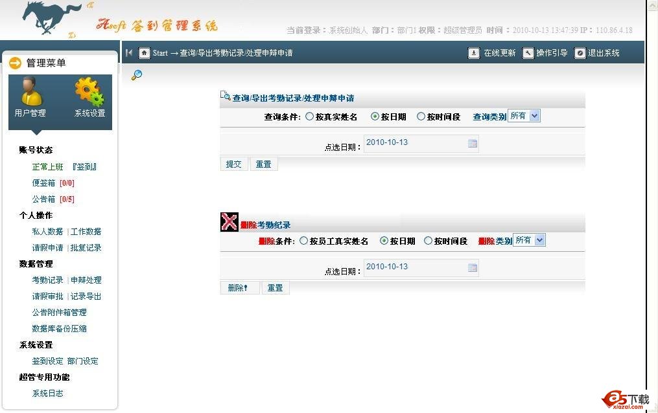Click the operation guide wrench icon
This screenshot has height=413, width=658.
(528, 53)
